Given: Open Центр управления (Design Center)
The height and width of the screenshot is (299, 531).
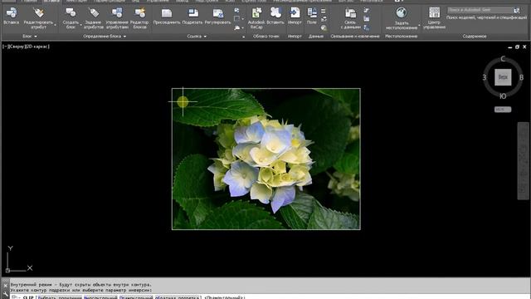Looking at the screenshot, I should point(434,17).
